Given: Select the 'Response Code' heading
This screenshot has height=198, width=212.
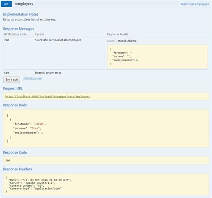Looking at the screenshot, I should tap(15, 152).
